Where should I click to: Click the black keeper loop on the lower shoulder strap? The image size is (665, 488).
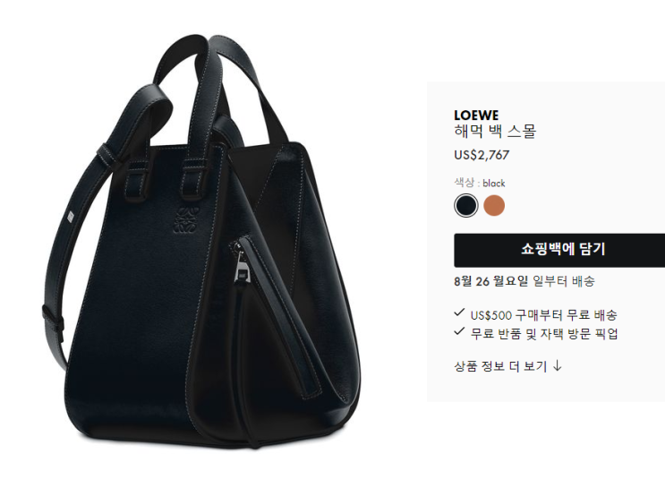[x=54, y=317]
